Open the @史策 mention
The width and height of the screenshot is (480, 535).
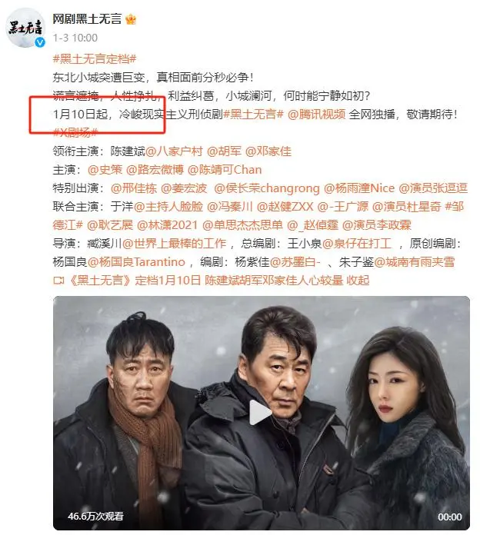pyautogui.click(x=105, y=170)
